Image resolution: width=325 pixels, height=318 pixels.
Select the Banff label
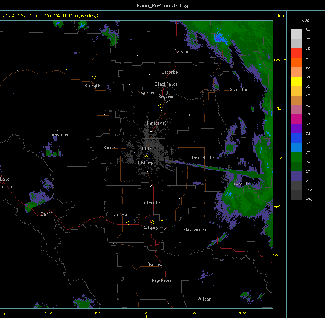(x=47, y=214)
